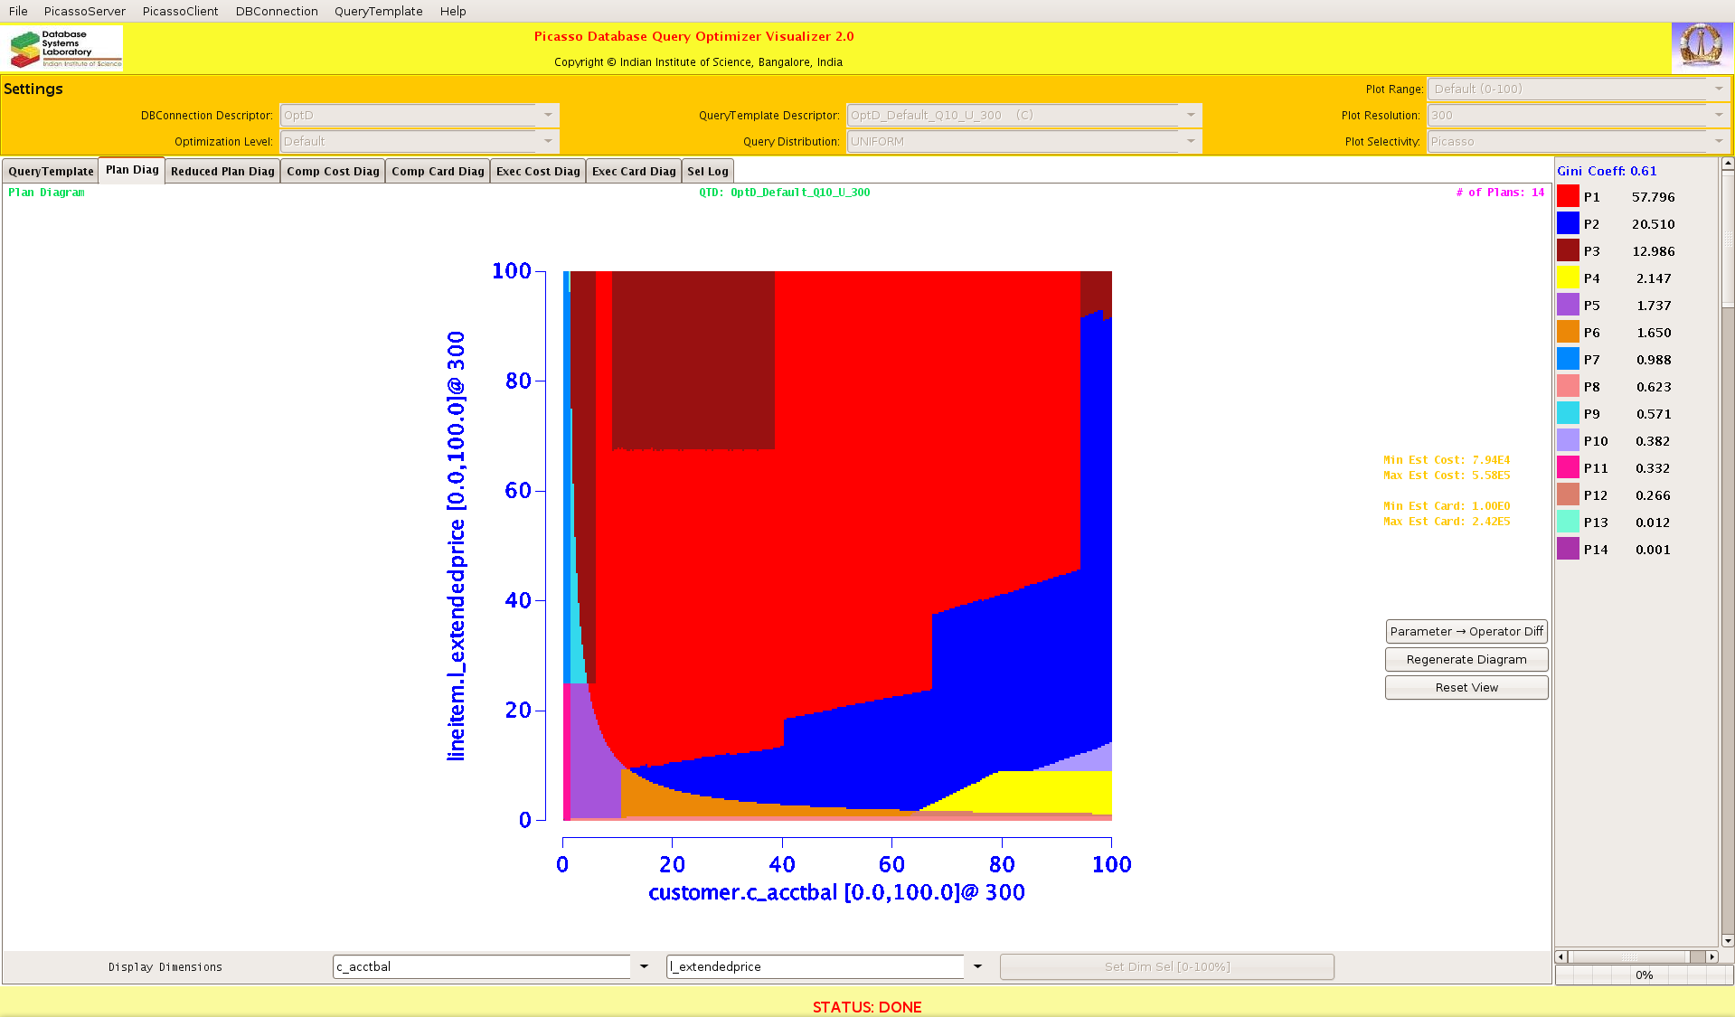Click the orange P6 plan swatch
This screenshot has height=1017, width=1735.
(x=1568, y=333)
